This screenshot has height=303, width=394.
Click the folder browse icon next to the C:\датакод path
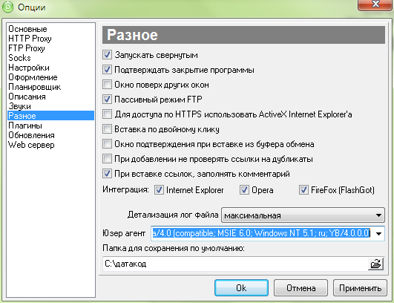[375, 264]
